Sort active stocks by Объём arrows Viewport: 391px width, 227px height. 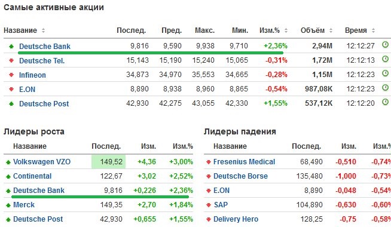pos(331,30)
